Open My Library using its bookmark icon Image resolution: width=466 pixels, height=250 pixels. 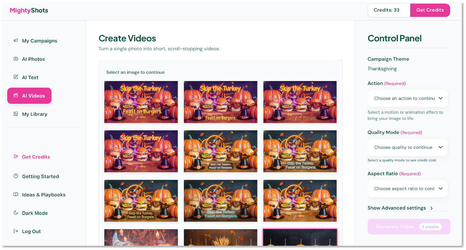pyautogui.click(x=16, y=114)
